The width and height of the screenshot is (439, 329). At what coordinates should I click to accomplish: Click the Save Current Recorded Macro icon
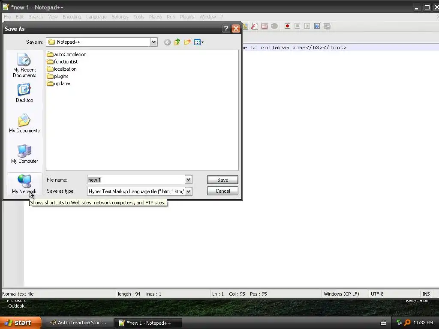(327, 26)
